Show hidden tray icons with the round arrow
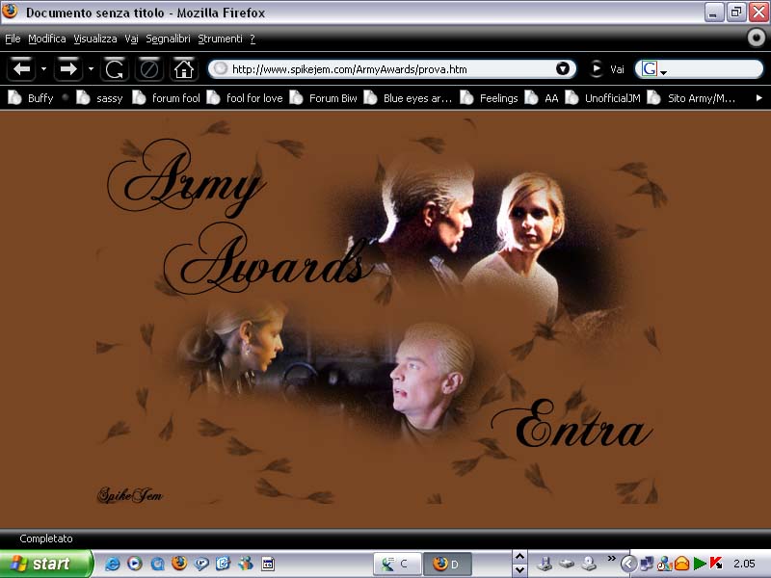The width and height of the screenshot is (771, 578). pos(628,564)
